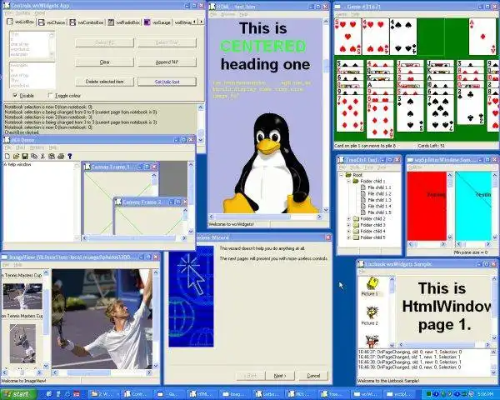Collapse Folder child 1 in TreeCtrl
The width and height of the screenshot is (500, 400).
pos(348,181)
